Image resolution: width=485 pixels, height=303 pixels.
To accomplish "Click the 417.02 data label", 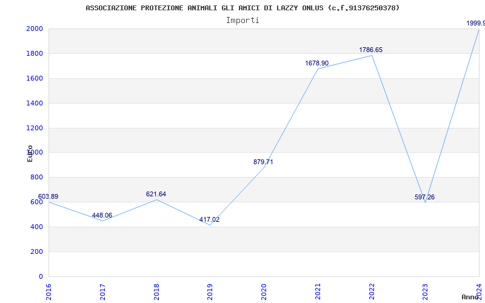I will point(209,219).
